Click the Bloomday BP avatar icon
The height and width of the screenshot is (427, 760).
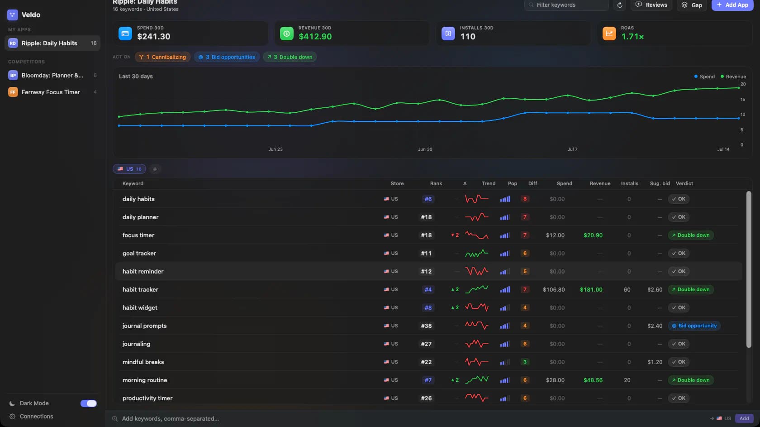coord(13,75)
